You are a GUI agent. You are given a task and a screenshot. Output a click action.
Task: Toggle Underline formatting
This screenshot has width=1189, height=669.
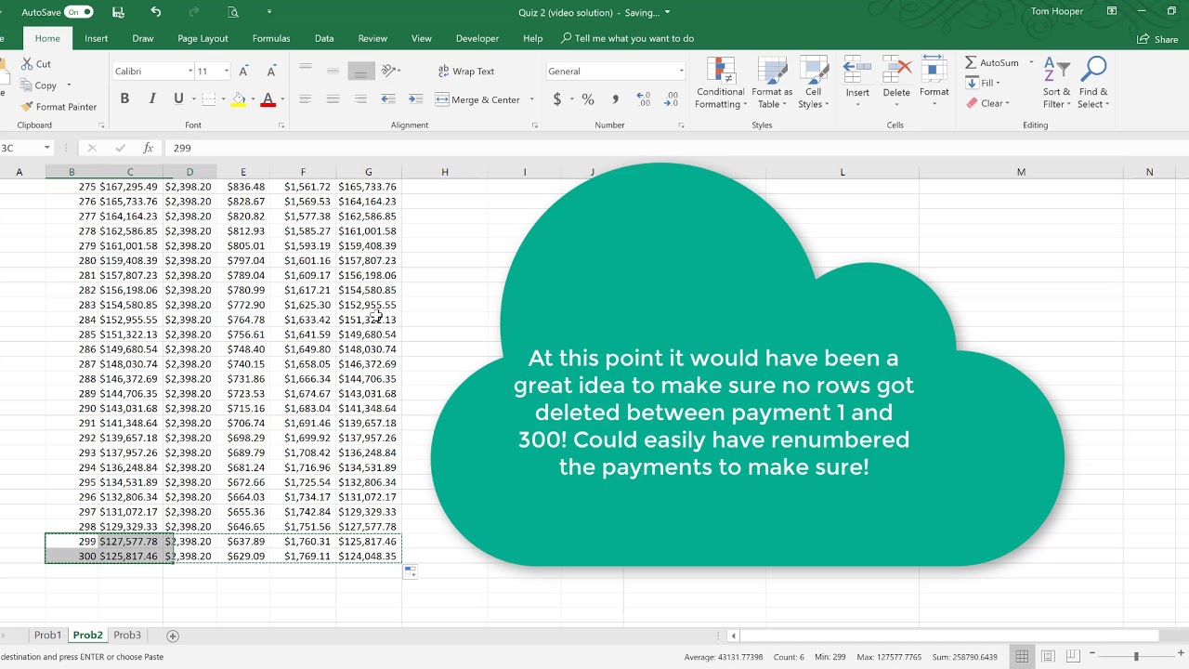pyautogui.click(x=178, y=99)
